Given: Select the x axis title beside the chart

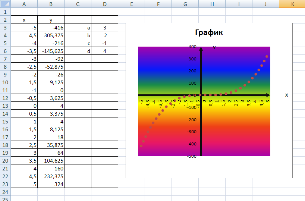Looking at the screenshot, I should coord(286,95).
